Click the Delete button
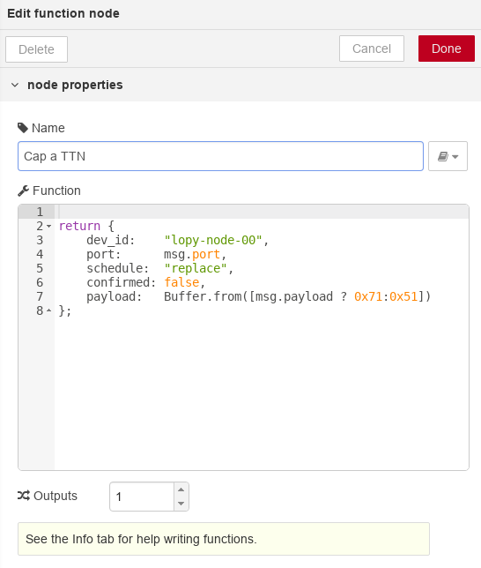 pos(36,49)
